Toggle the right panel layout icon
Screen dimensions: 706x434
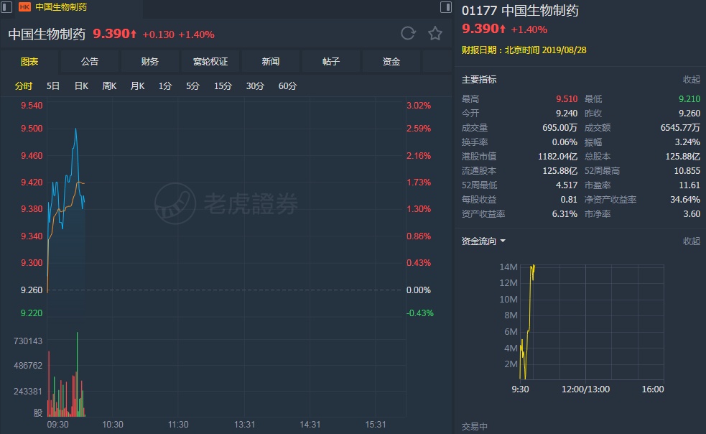[x=446, y=7]
